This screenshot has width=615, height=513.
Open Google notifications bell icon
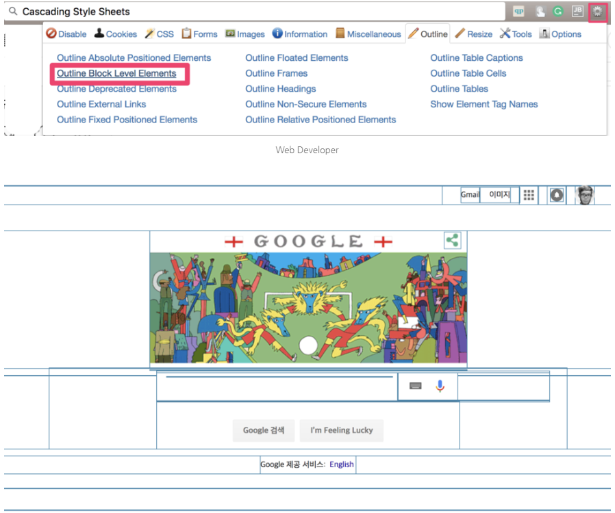pos(557,195)
